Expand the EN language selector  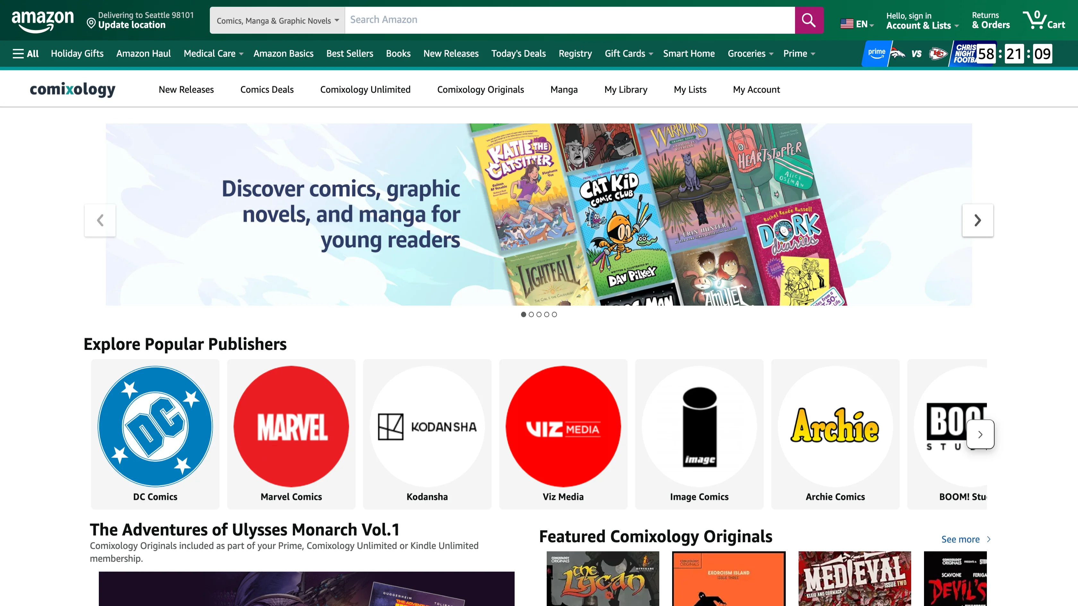click(857, 24)
